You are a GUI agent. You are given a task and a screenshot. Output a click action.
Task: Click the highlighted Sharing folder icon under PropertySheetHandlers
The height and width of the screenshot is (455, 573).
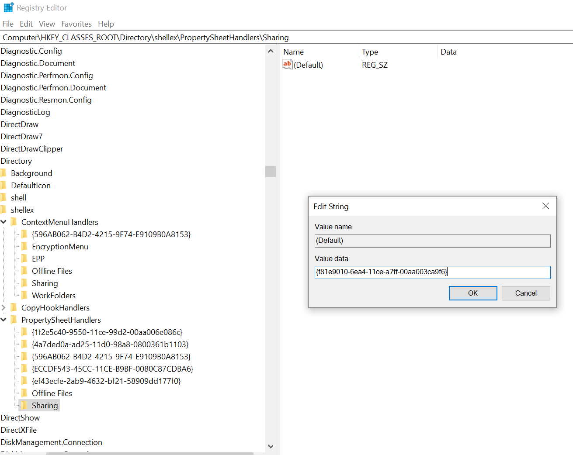[24, 405]
